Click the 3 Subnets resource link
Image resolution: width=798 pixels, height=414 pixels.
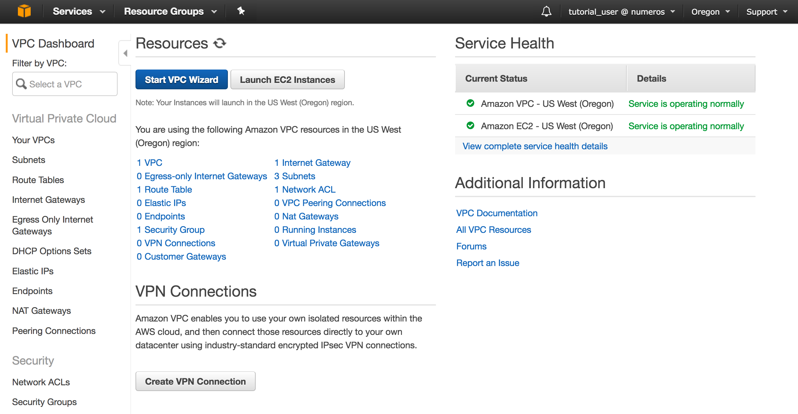click(x=295, y=176)
